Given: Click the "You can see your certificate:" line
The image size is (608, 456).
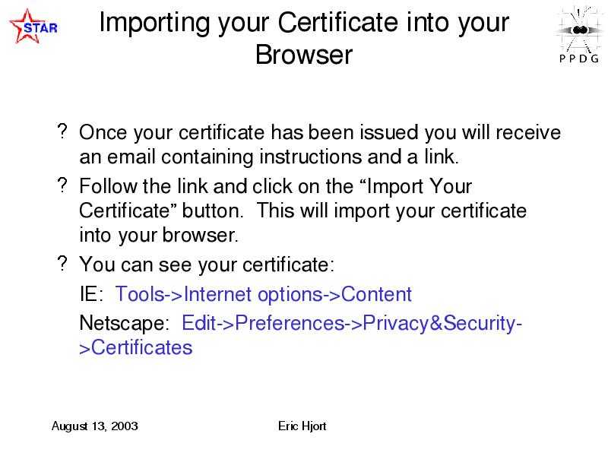Looking at the screenshot, I should click(207, 264).
